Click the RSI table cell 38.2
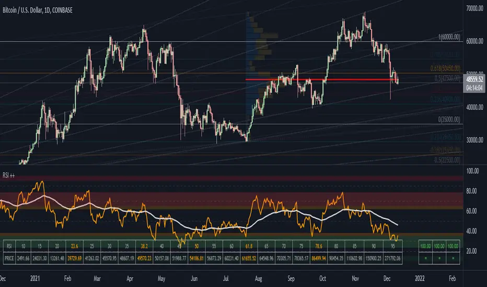 pyautogui.click(x=144, y=246)
